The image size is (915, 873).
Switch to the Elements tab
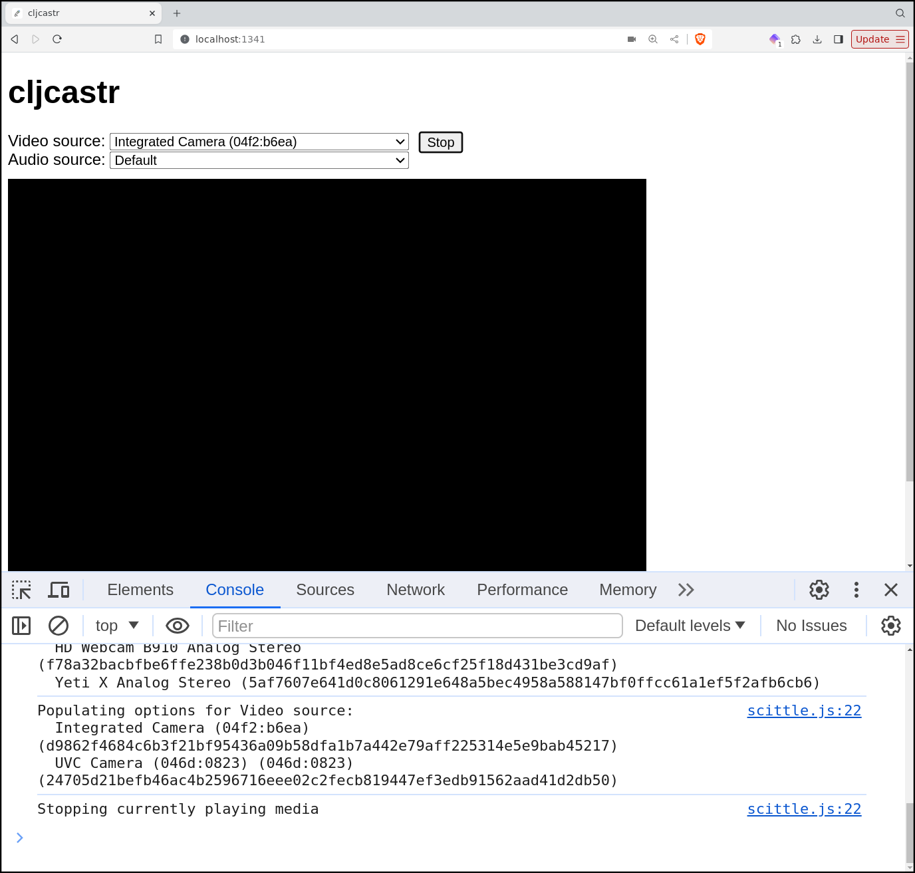140,590
